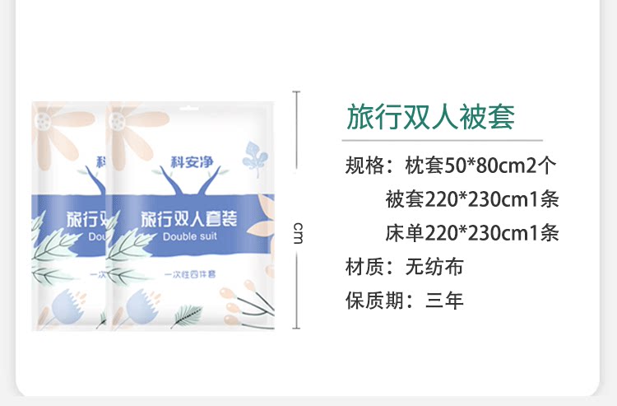Click the green pine sprig illustration
Screen dimensions: 617x406
pos(186,315)
